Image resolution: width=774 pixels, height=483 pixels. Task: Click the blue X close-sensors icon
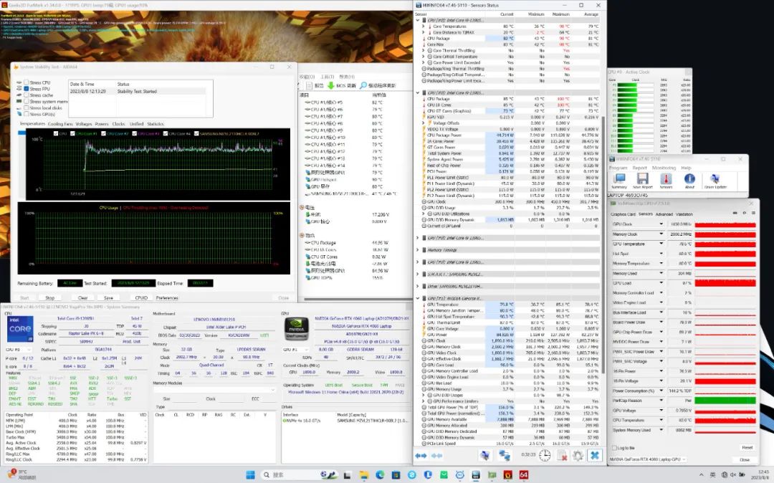[x=594, y=455]
